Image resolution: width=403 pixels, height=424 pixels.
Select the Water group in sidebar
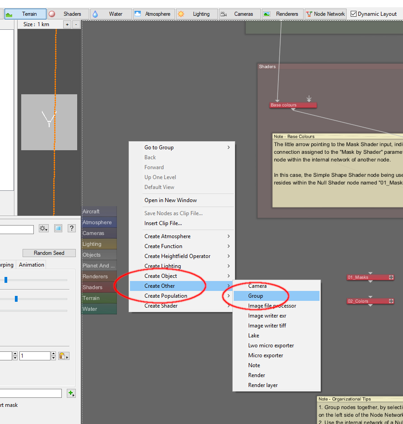(99, 309)
